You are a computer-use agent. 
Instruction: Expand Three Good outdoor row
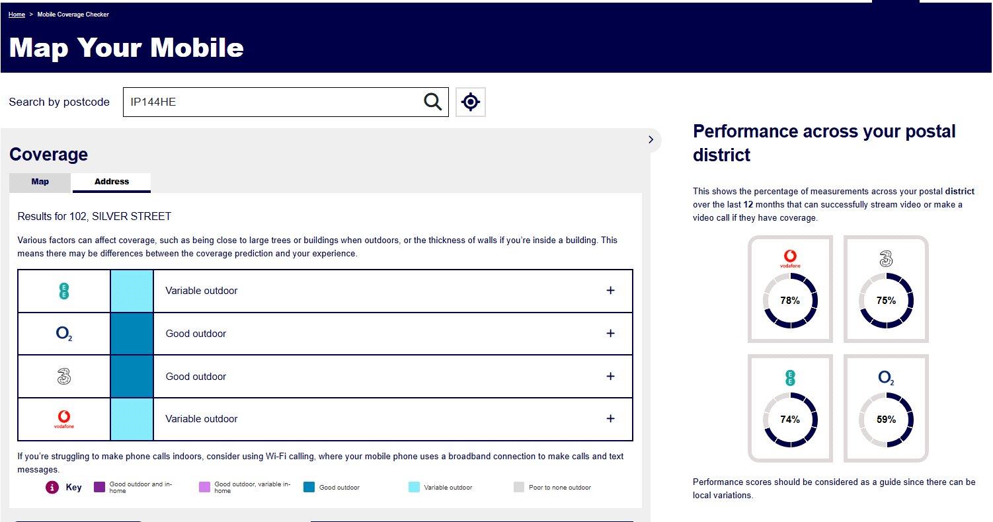coord(610,377)
